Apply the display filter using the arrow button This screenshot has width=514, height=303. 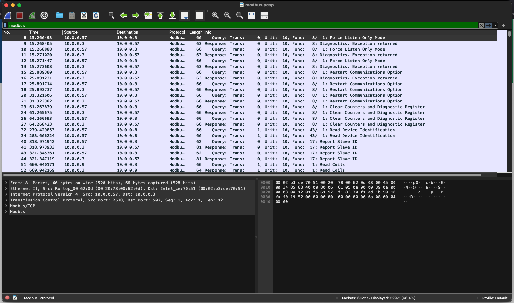488,25
